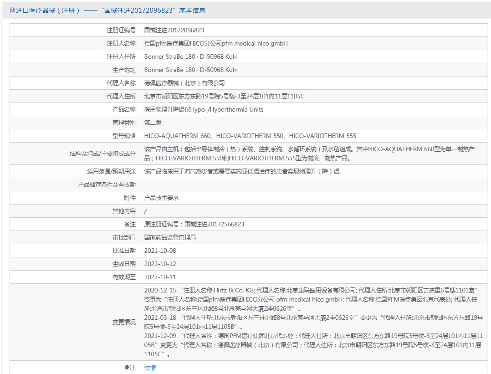491x374 pixels.
Task: Select the agent address ending in 1105C
Action: click(x=224, y=96)
